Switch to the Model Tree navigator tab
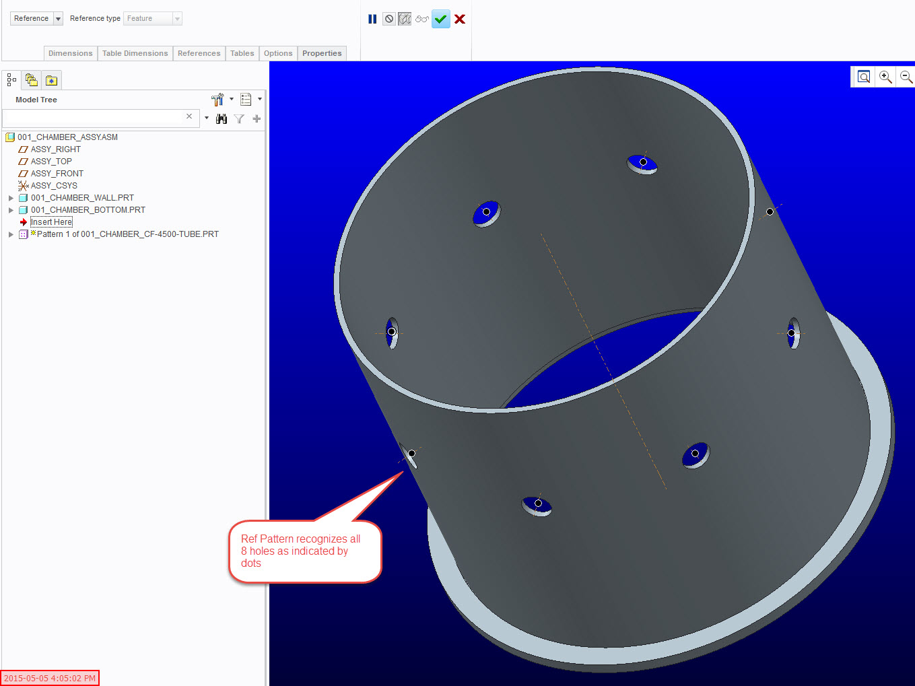This screenshot has width=915, height=686. pos(11,80)
